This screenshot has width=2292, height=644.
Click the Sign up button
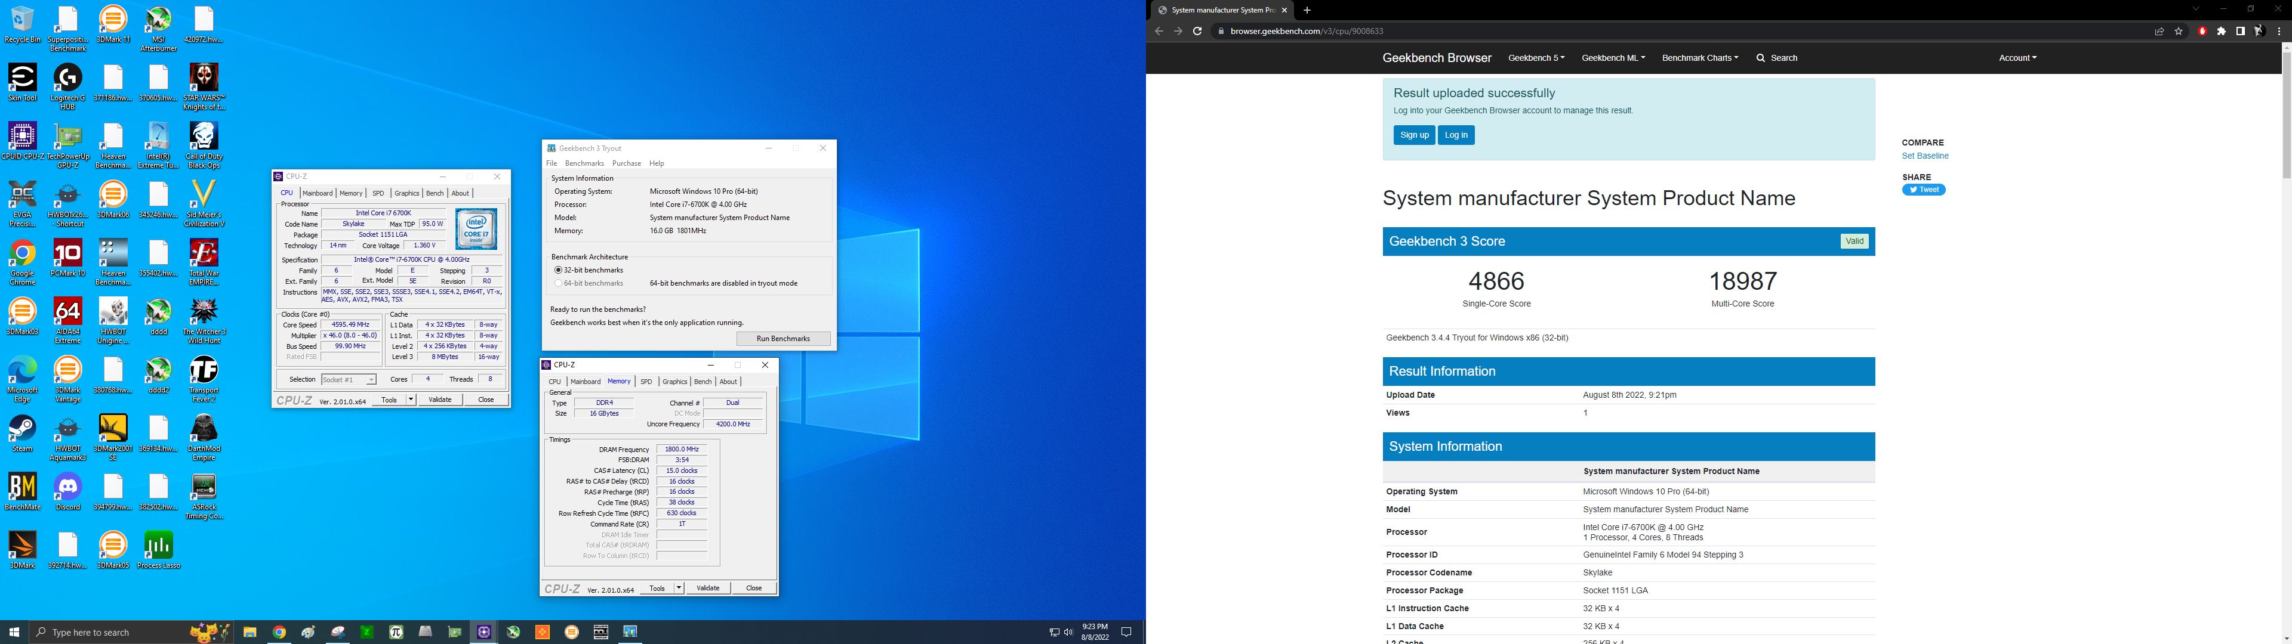click(x=1414, y=135)
